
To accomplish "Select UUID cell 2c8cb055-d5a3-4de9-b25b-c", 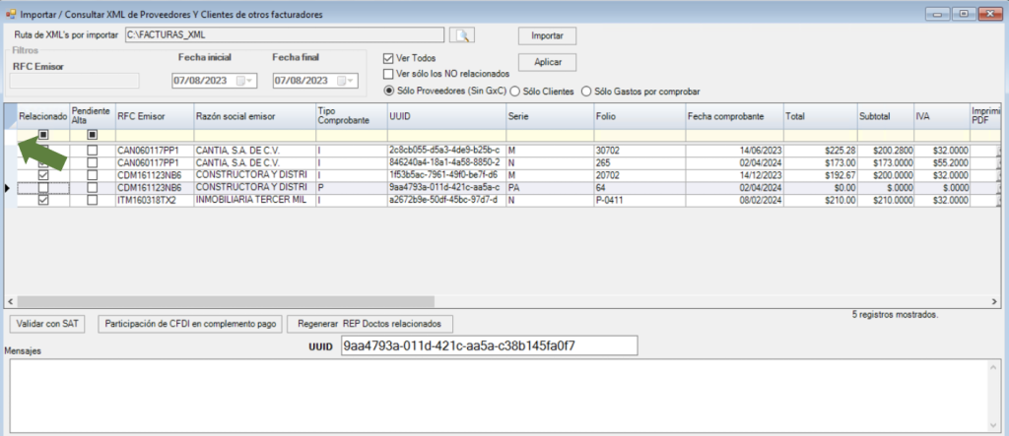I will pos(446,150).
